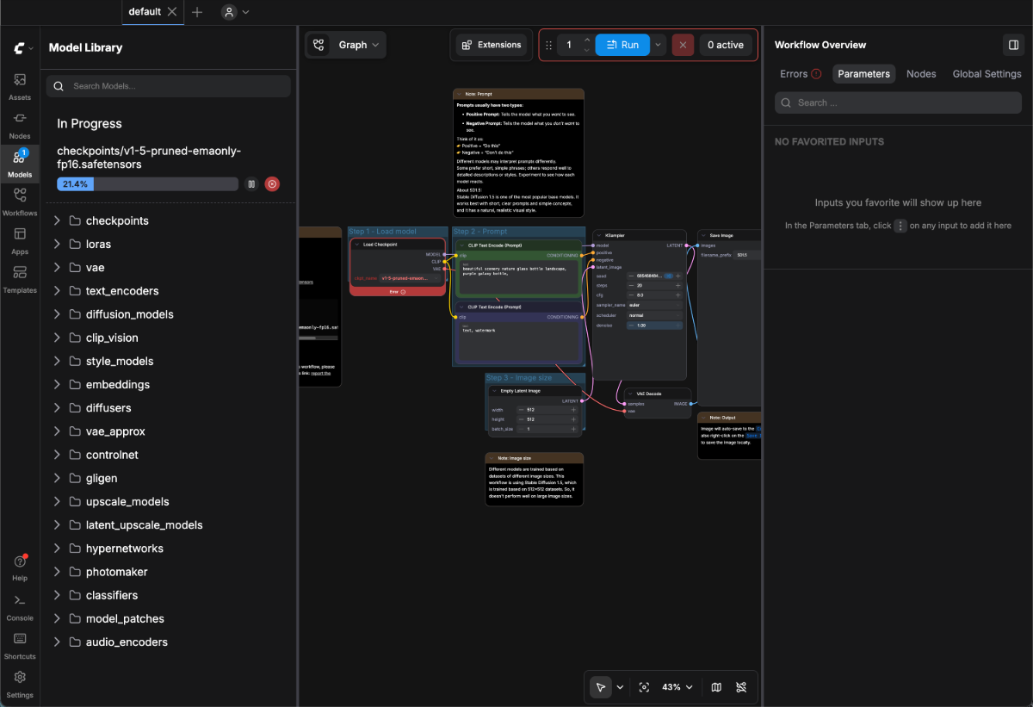Click the fit view icon near zoom
The width and height of the screenshot is (1033, 707).
click(644, 687)
